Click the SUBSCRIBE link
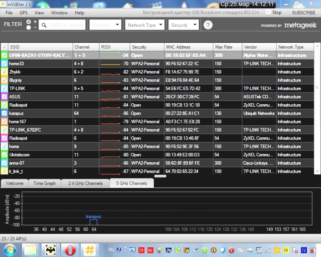The width and height of the screenshot is (321, 257). 304,13
